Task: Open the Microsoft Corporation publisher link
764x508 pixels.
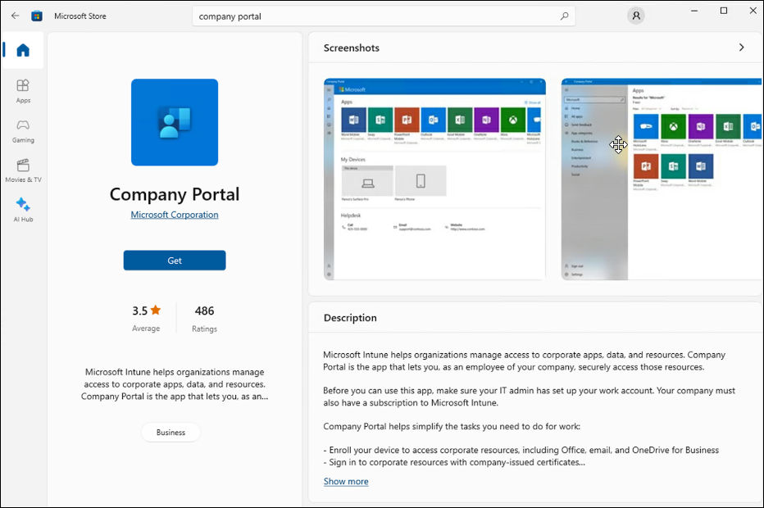Action: click(x=174, y=214)
